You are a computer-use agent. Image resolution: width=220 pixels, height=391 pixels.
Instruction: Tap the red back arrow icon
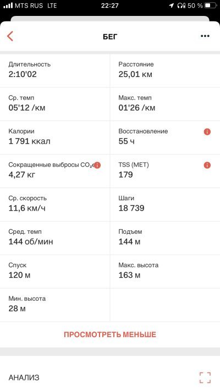pyautogui.click(x=10, y=36)
